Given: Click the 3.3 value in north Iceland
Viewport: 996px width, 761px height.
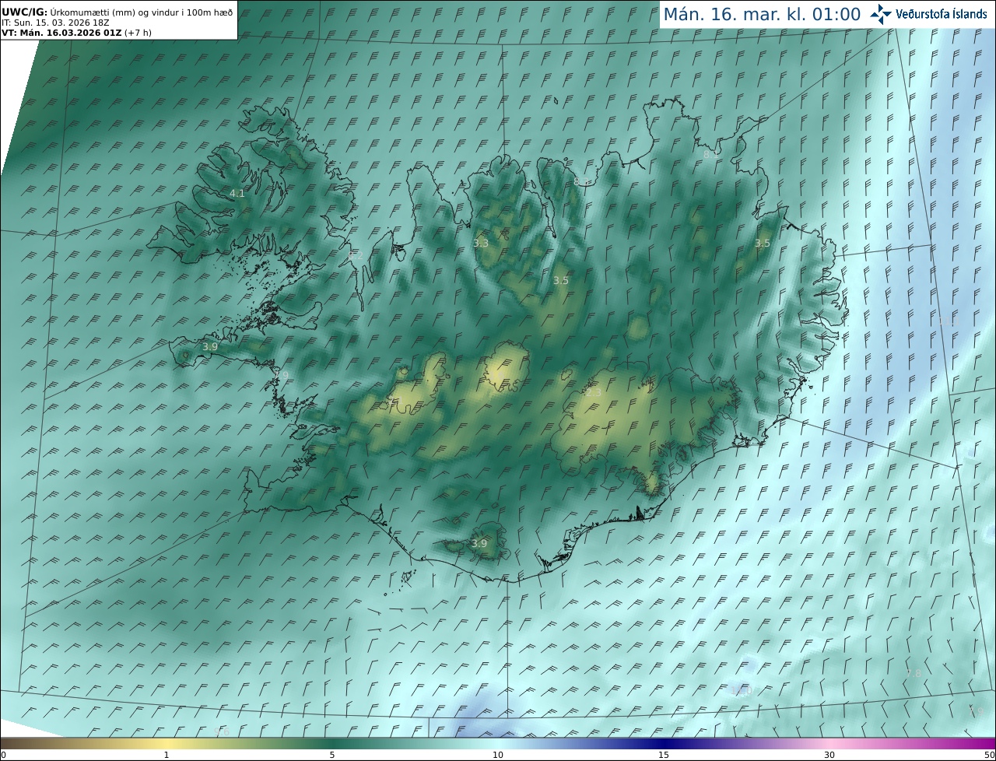Looking at the screenshot, I should (x=481, y=243).
